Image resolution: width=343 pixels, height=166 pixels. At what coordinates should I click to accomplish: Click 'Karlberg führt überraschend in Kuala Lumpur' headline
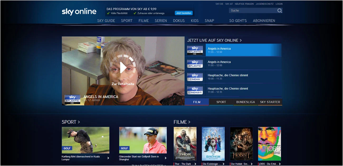pyautogui.click(x=81, y=158)
